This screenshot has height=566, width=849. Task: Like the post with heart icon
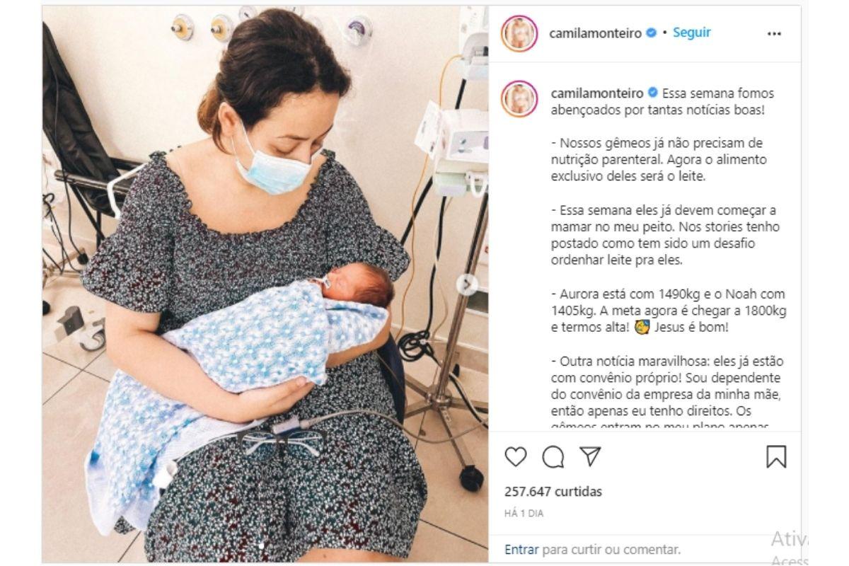tap(516, 457)
